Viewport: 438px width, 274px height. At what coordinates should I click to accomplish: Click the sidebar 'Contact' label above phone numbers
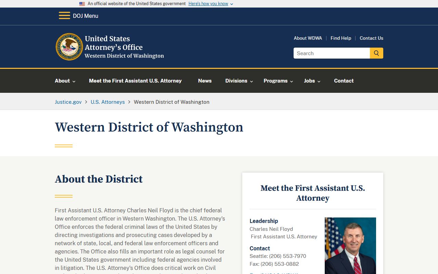(260, 248)
